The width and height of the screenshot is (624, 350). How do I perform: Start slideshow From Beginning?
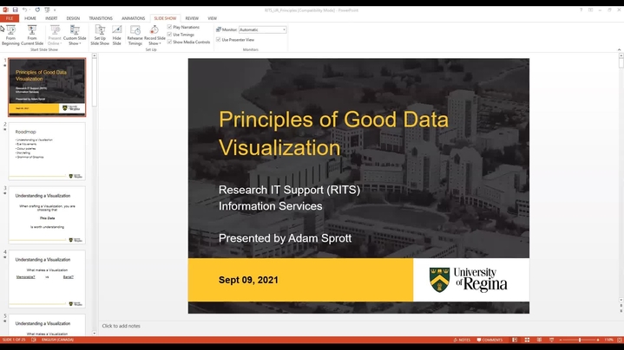coord(10,35)
